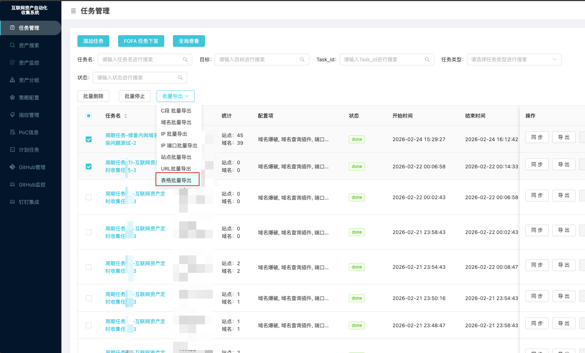Choose C段 批量导出 from the menu
The image size is (585, 353).
click(179, 111)
